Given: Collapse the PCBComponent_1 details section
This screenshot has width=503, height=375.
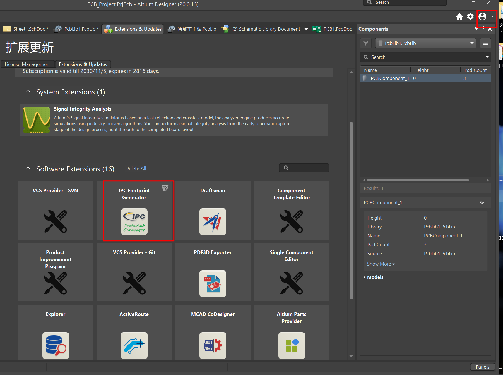Looking at the screenshot, I should tap(482, 203).
